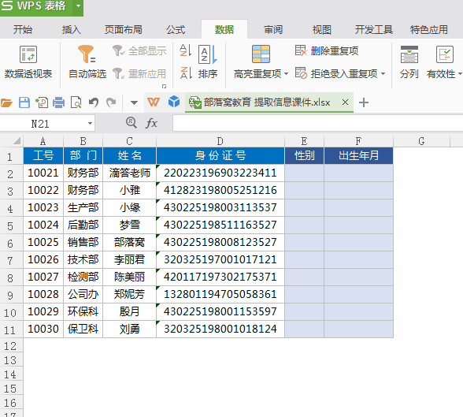The image size is (463, 417).
Task: Save the workbook with the floppy icon
Action: point(24,102)
